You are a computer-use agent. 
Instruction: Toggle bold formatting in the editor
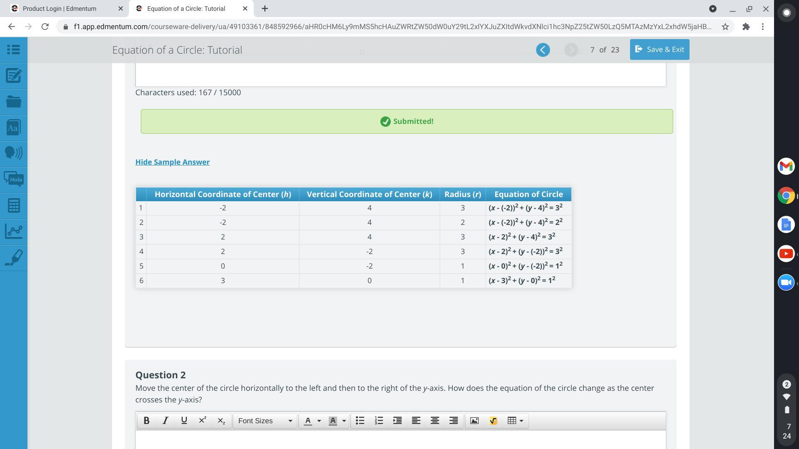pyautogui.click(x=146, y=421)
